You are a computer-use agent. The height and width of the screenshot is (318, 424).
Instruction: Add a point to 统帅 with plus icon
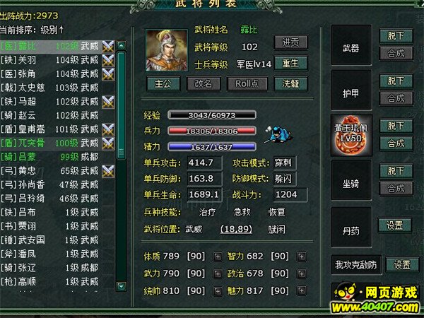click(218, 291)
